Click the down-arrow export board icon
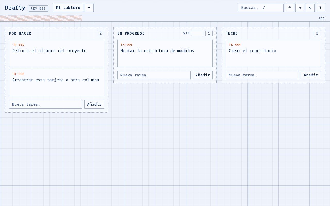330x206 pixels. tap(290, 8)
